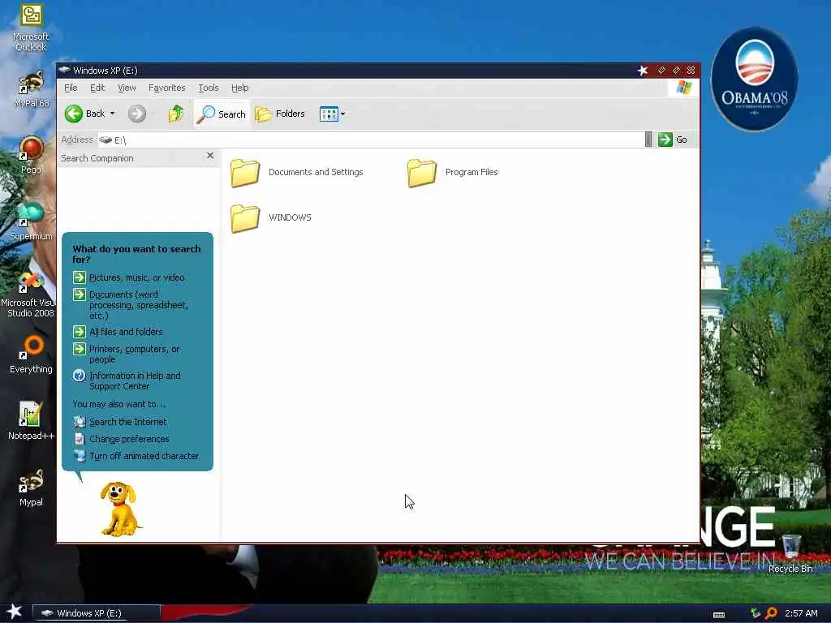
Task: Close the Search Companion pane
Action: point(210,155)
